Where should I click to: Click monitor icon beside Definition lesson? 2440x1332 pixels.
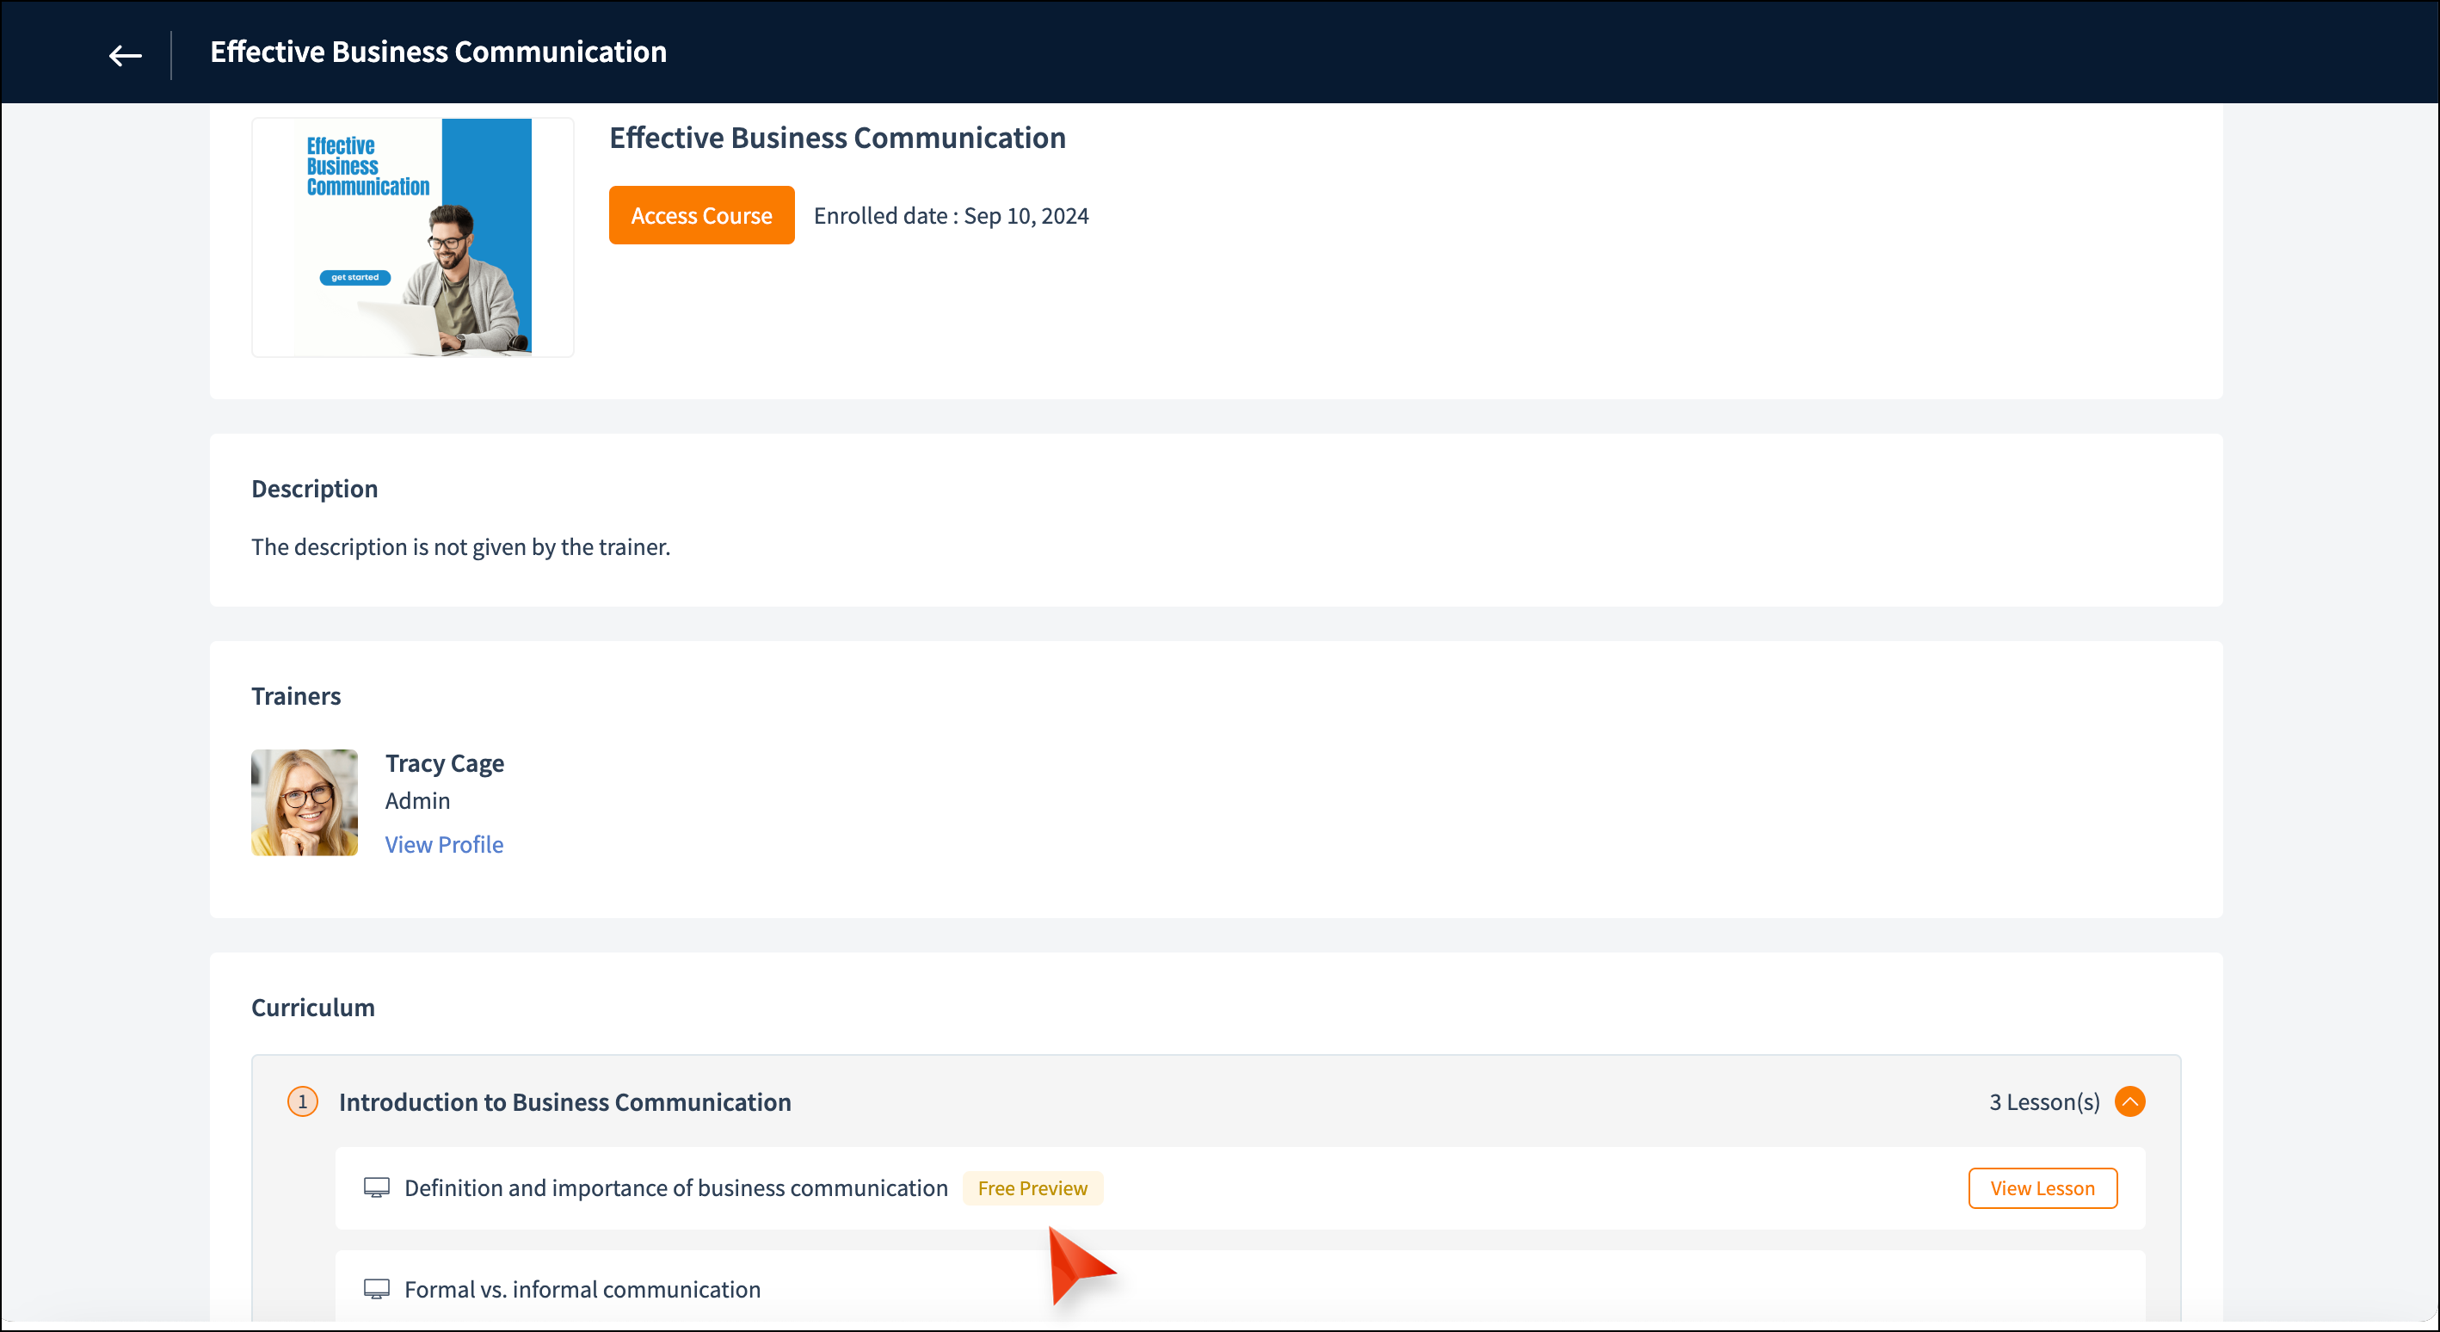(376, 1188)
